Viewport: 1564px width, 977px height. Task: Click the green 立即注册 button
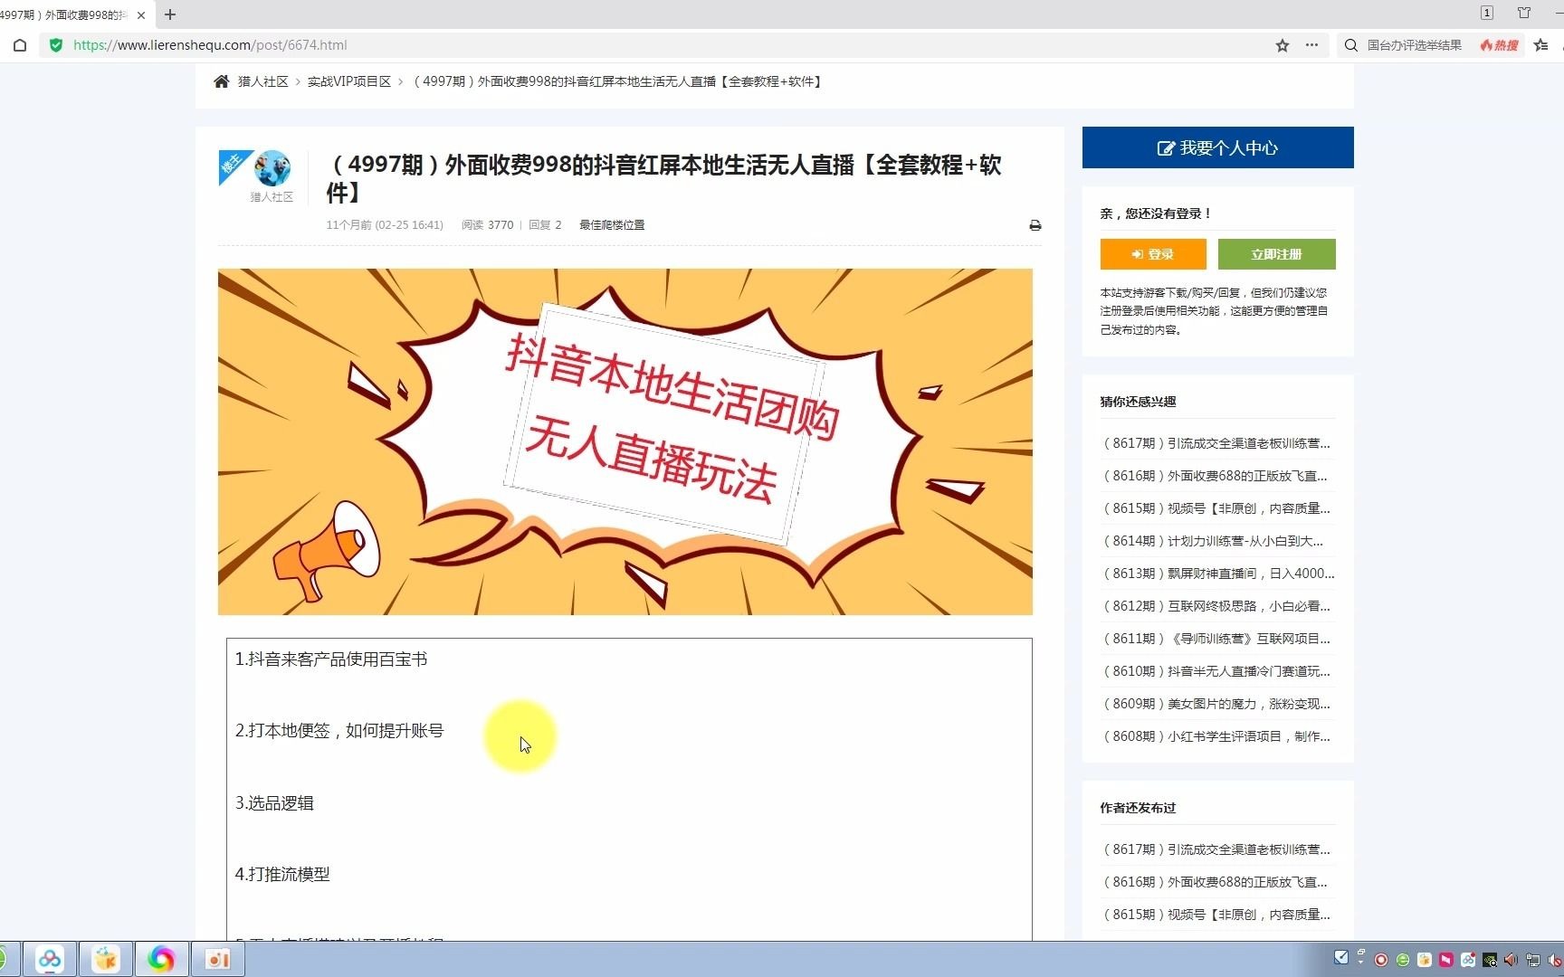coord(1276,254)
